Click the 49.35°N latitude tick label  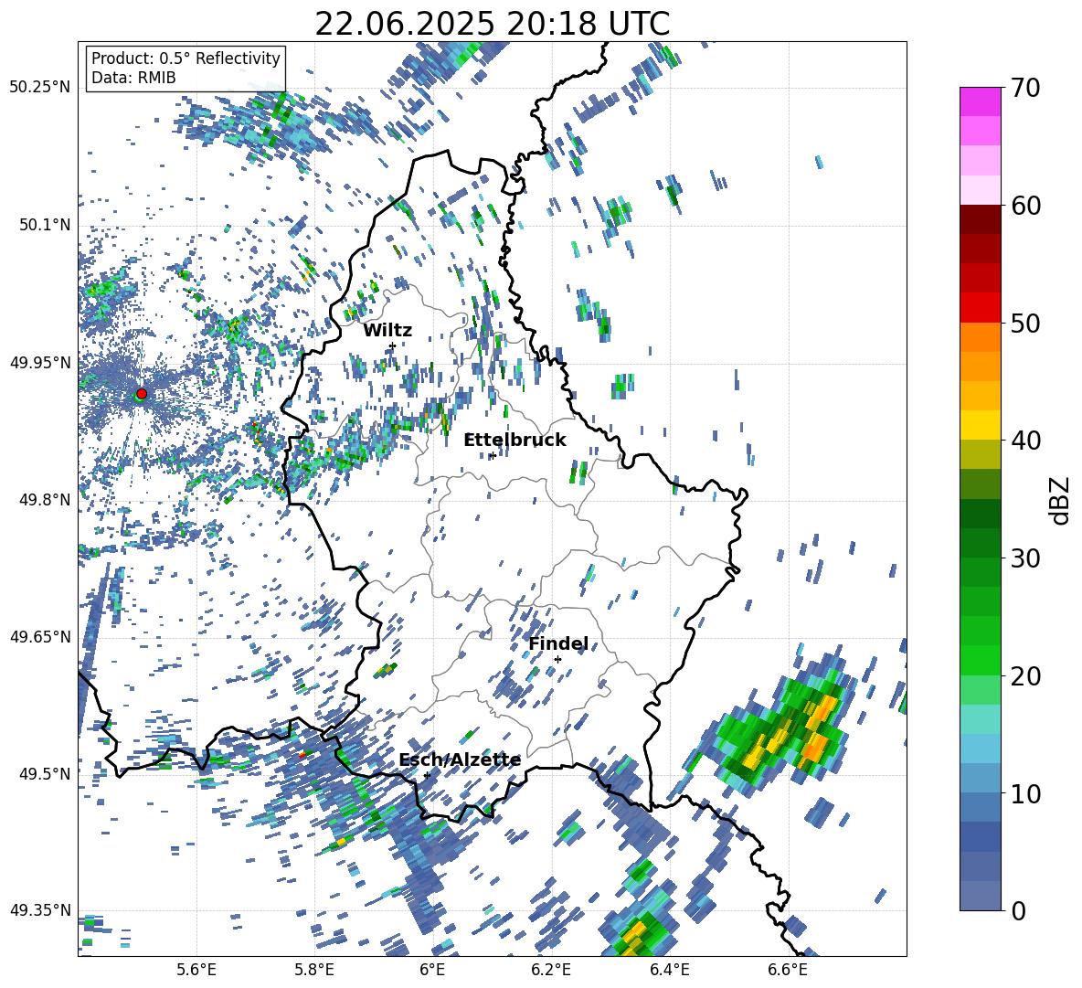[x=40, y=910]
